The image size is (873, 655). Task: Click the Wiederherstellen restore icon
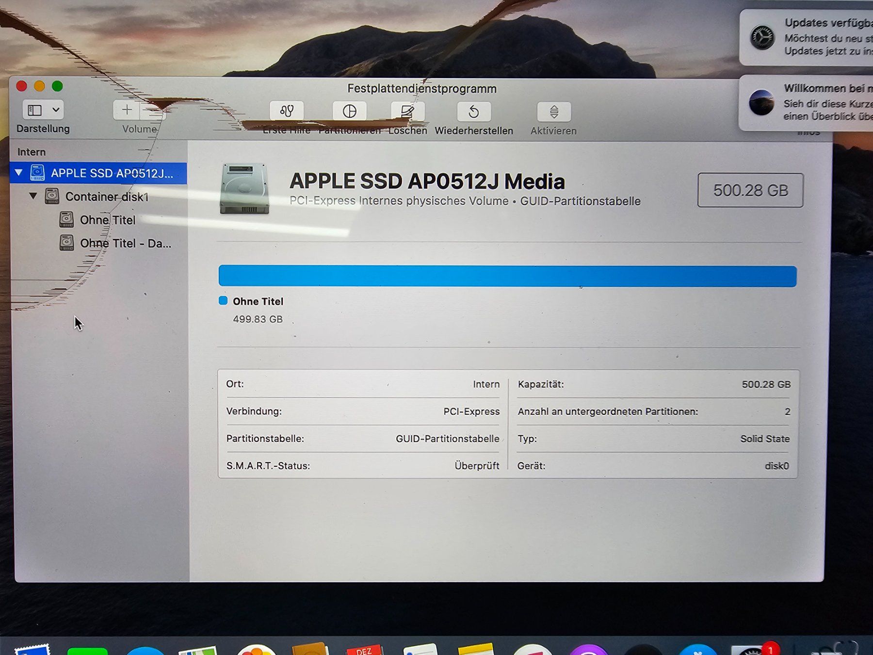[x=474, y=112]
